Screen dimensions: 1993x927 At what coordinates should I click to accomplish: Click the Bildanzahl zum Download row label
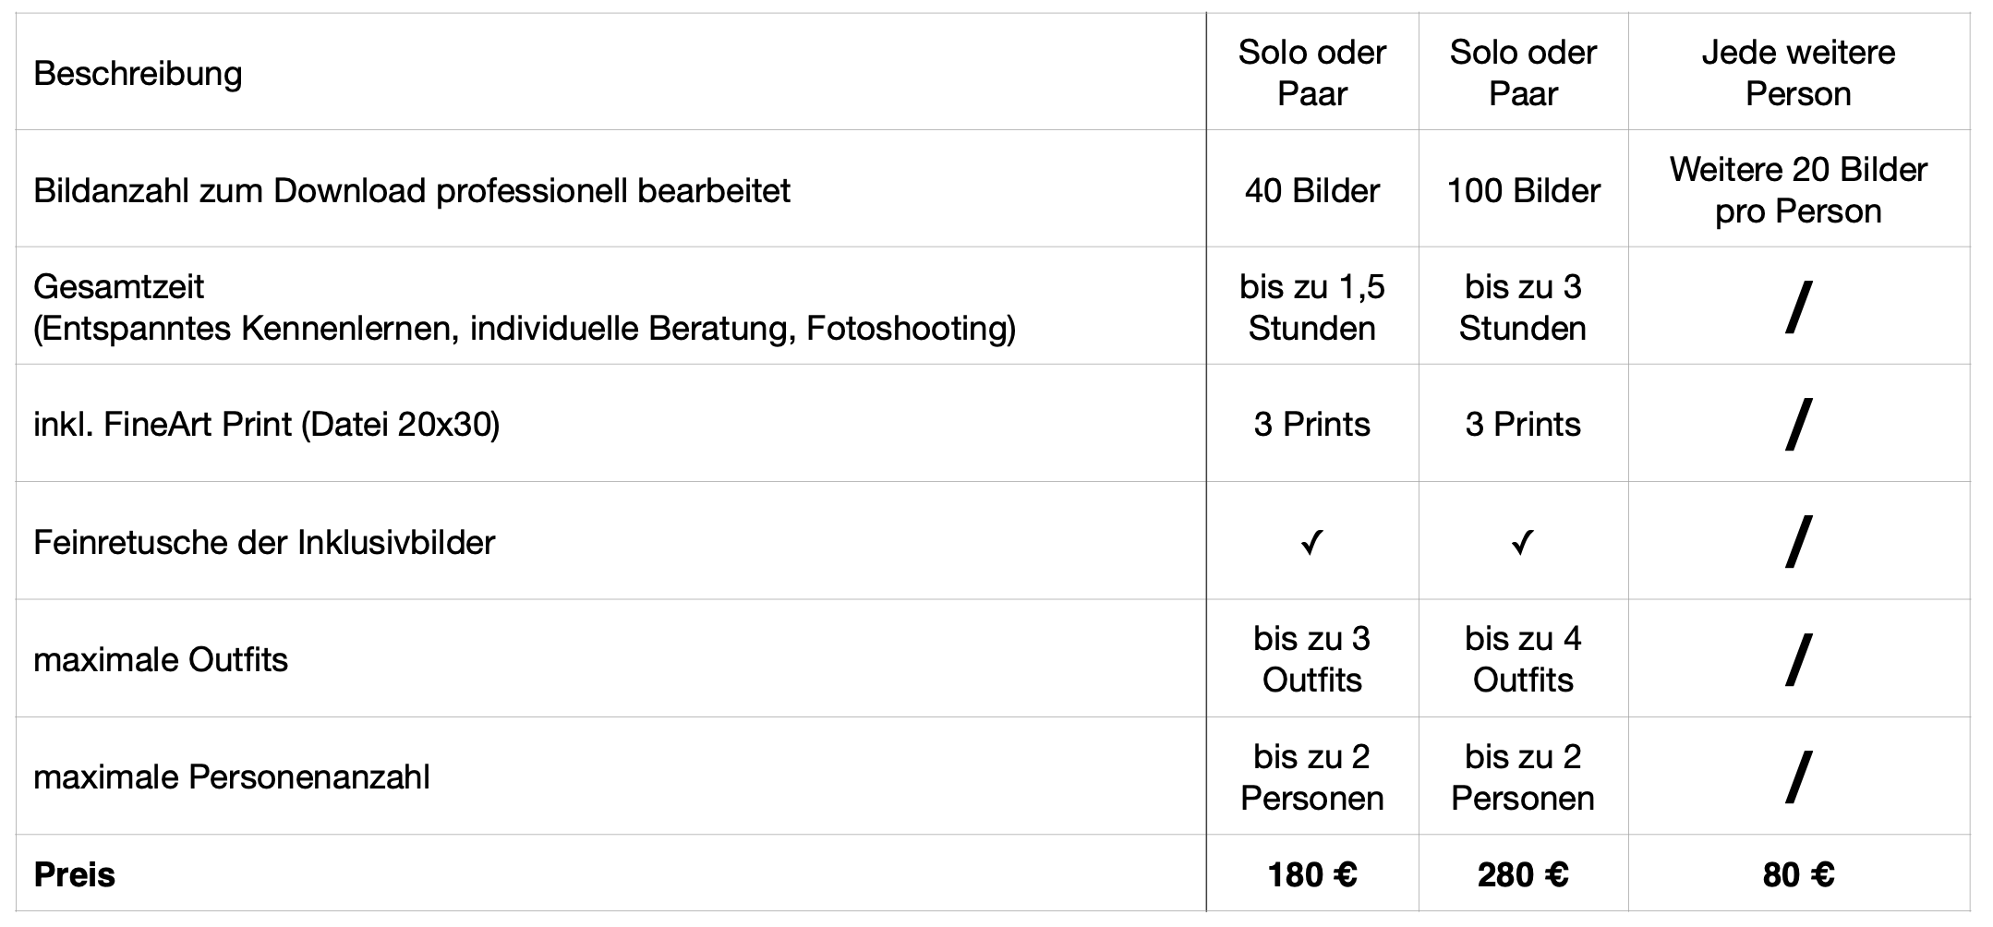412,190
